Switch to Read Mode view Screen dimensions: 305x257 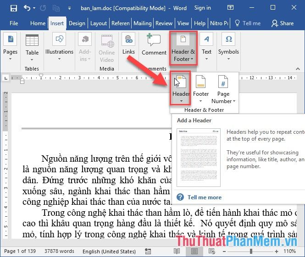coord(178,251)
